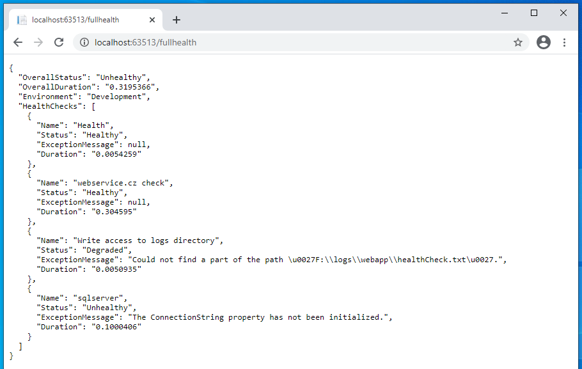Click the ConnectionString not initialized message
The width and height of the screenshot is (582, 369).
pyautogui.click(x=260, y=317)
